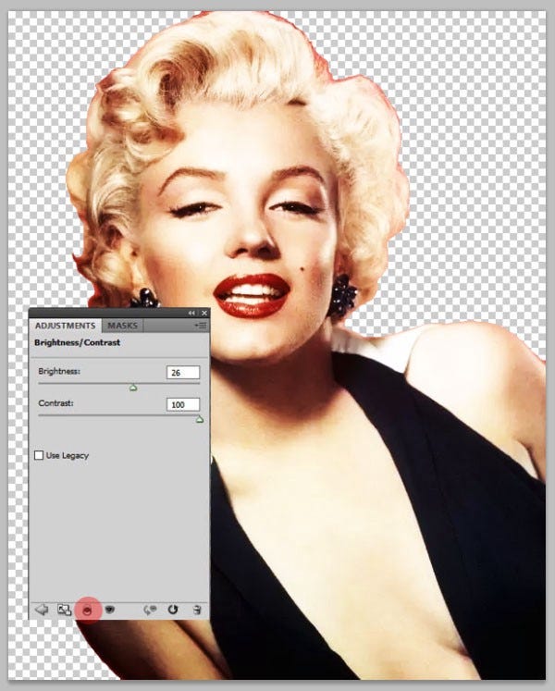
Task: Click the Contrast value field
Action: pos(183,404)
